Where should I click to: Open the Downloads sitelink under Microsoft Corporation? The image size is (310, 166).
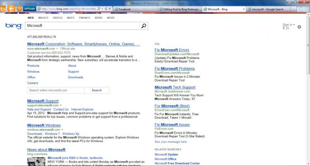[76, 77]
